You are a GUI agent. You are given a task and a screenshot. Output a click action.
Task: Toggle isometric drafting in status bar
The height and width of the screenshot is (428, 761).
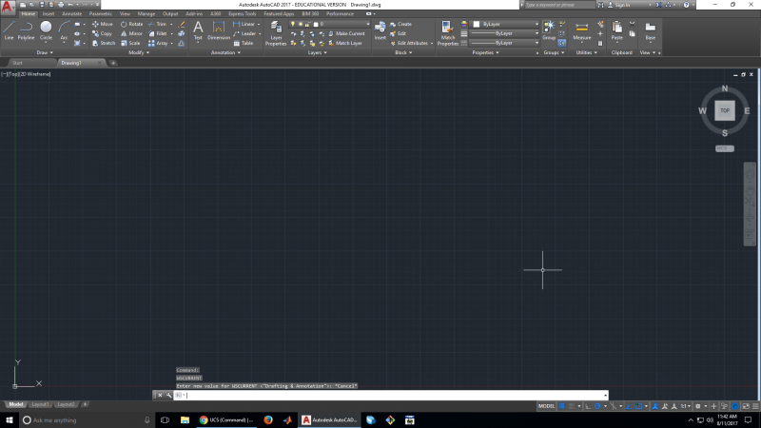point(614,406)
